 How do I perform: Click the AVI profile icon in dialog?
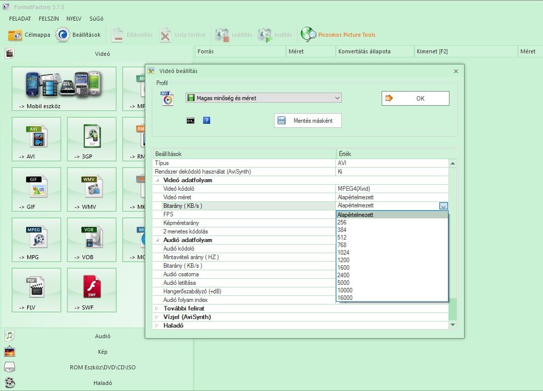167,99
